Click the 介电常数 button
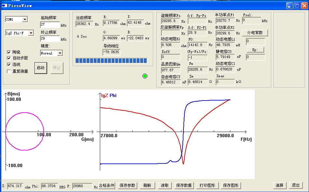 (255, 33)
